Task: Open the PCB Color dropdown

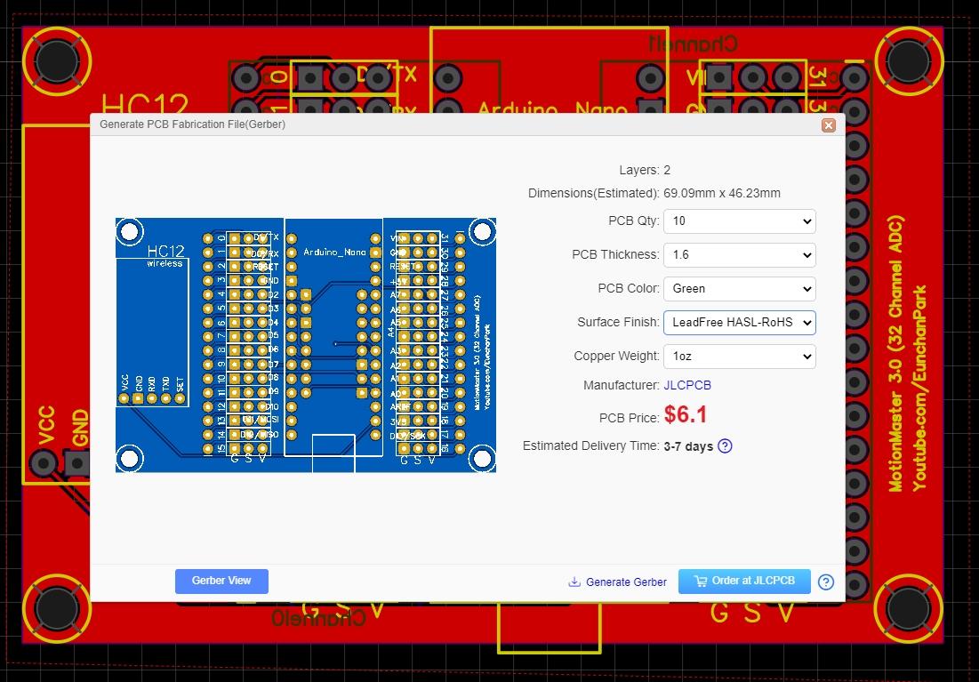Action: (x=739, y=288)
